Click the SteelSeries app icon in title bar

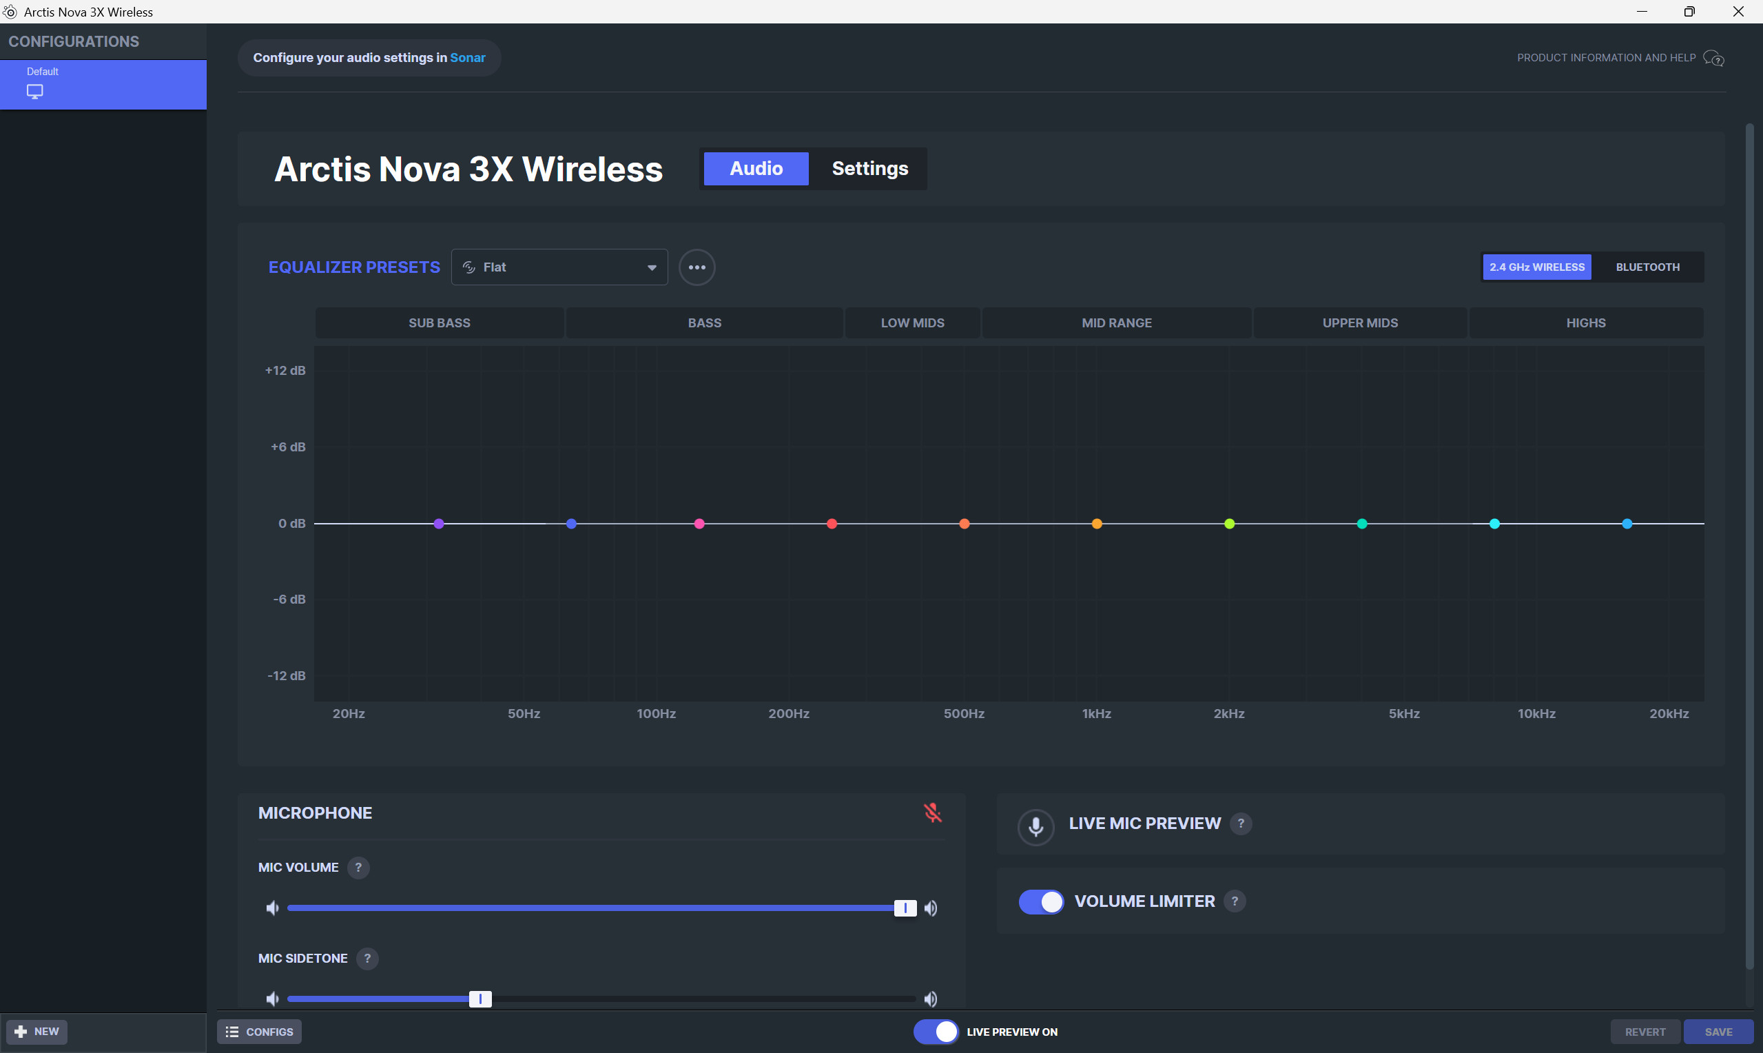coord(10,12)
